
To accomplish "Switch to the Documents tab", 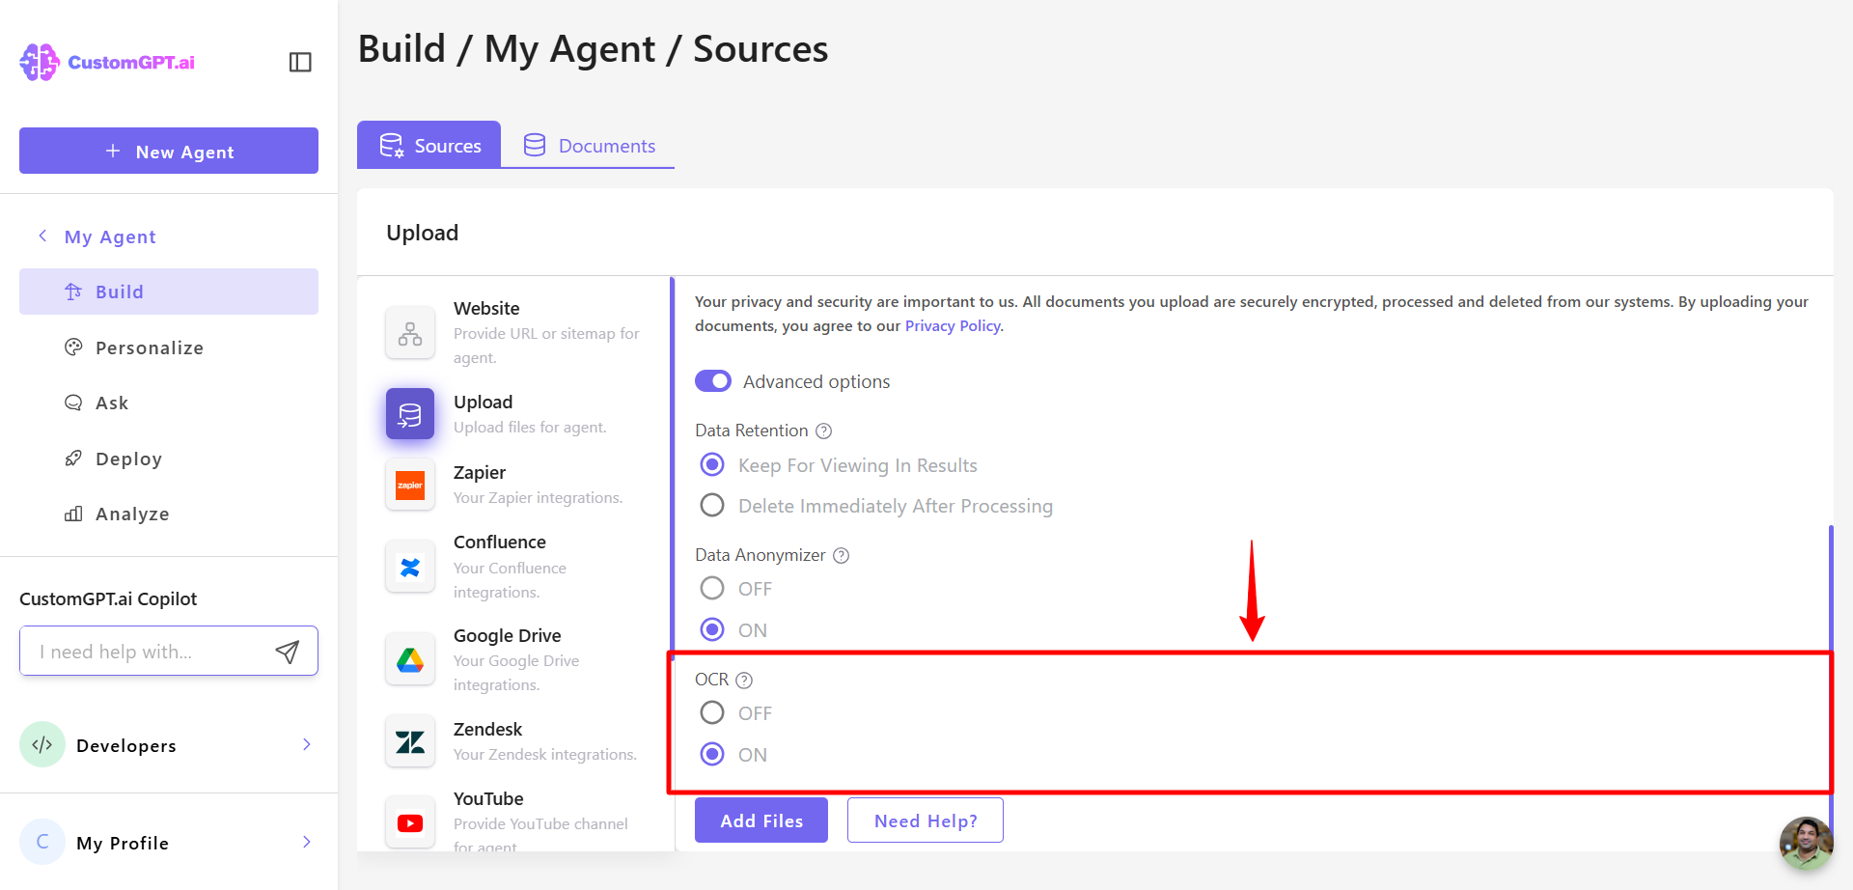I will [x=589, y=145].
